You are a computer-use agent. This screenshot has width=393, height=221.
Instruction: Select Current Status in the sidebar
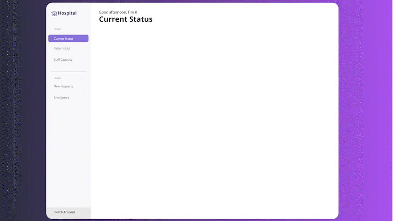click(69, 38)
